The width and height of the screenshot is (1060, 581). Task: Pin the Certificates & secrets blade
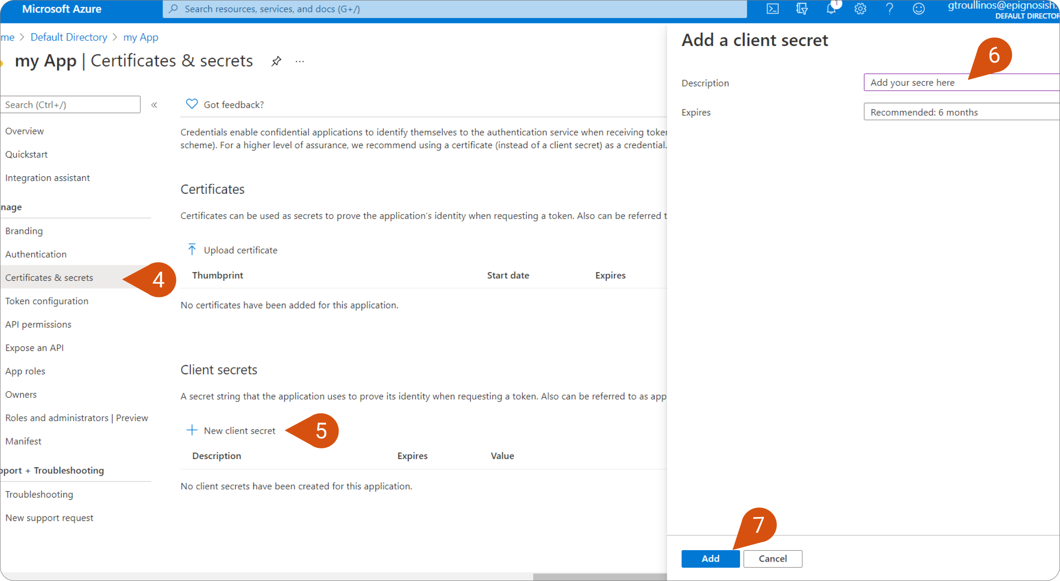point(276,61)
